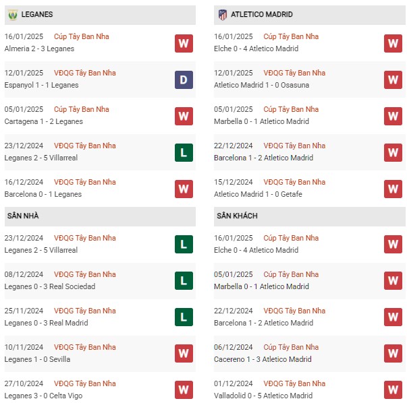
Task: Select the SÂN KHÁCH section header
Action: coord(309,216)
